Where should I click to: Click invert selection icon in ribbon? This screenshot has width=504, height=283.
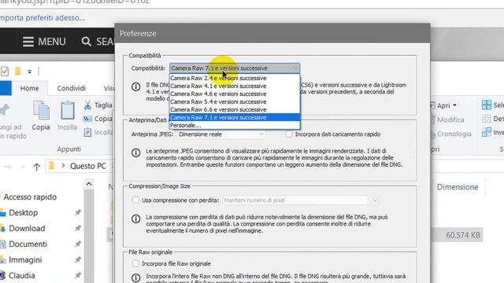(487, 132)
